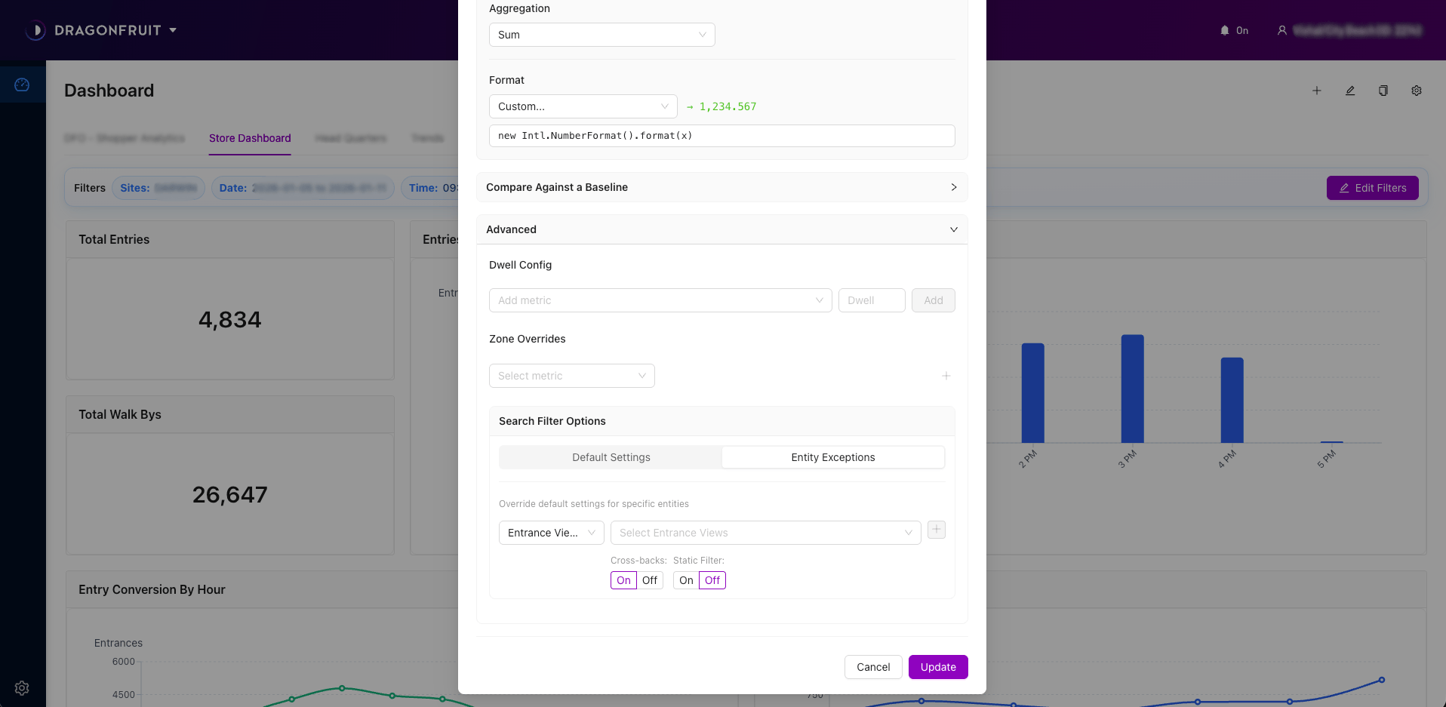Click the custom format code input field
The image size is (1446, 707).
(x=721, y=136)
